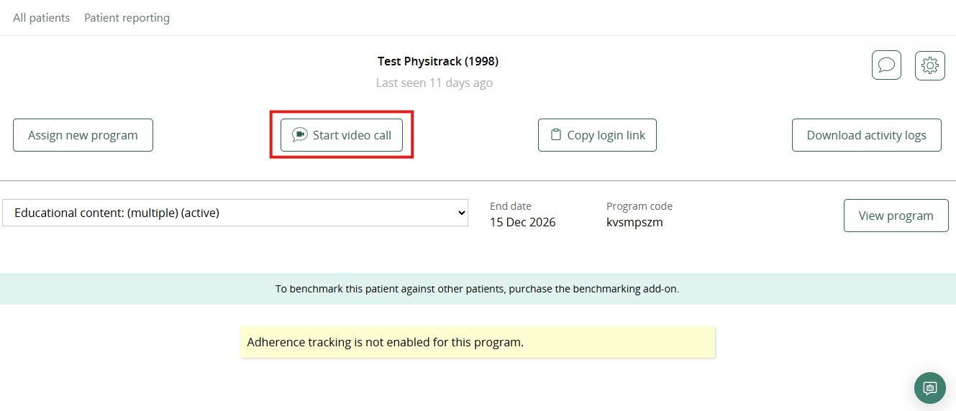Expand the Educational content program dropdown

point(235,213)
